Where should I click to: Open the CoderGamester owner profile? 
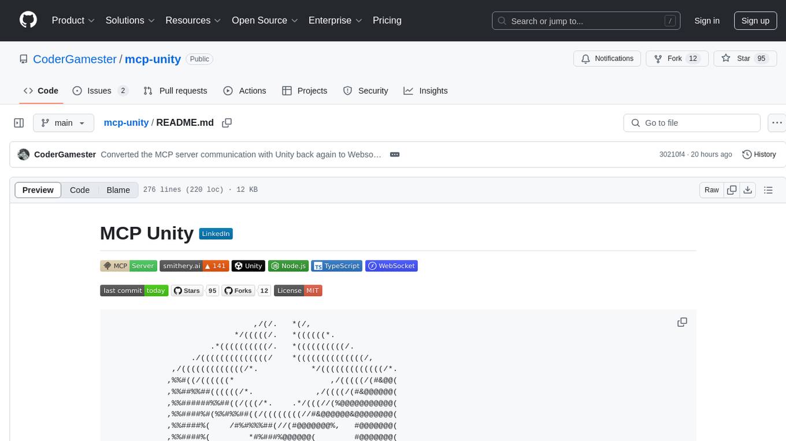pyautogui.click(x=75, y=59)
